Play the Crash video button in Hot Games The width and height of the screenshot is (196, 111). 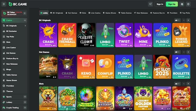tap(67, 67)
